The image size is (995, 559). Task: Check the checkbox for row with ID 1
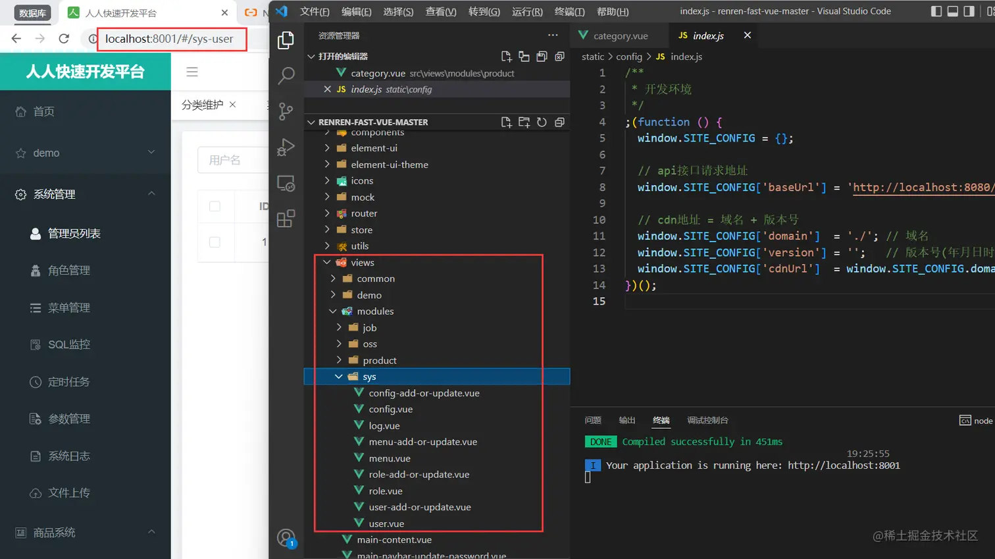(215, 242)
